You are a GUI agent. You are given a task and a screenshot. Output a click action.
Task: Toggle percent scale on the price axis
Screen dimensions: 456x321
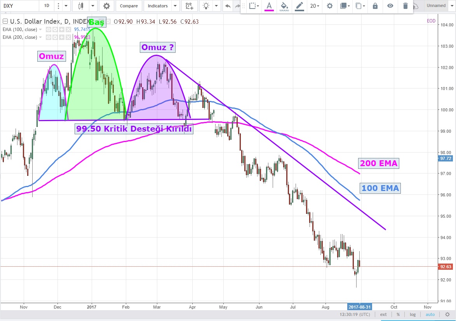(x=398, y=314)
